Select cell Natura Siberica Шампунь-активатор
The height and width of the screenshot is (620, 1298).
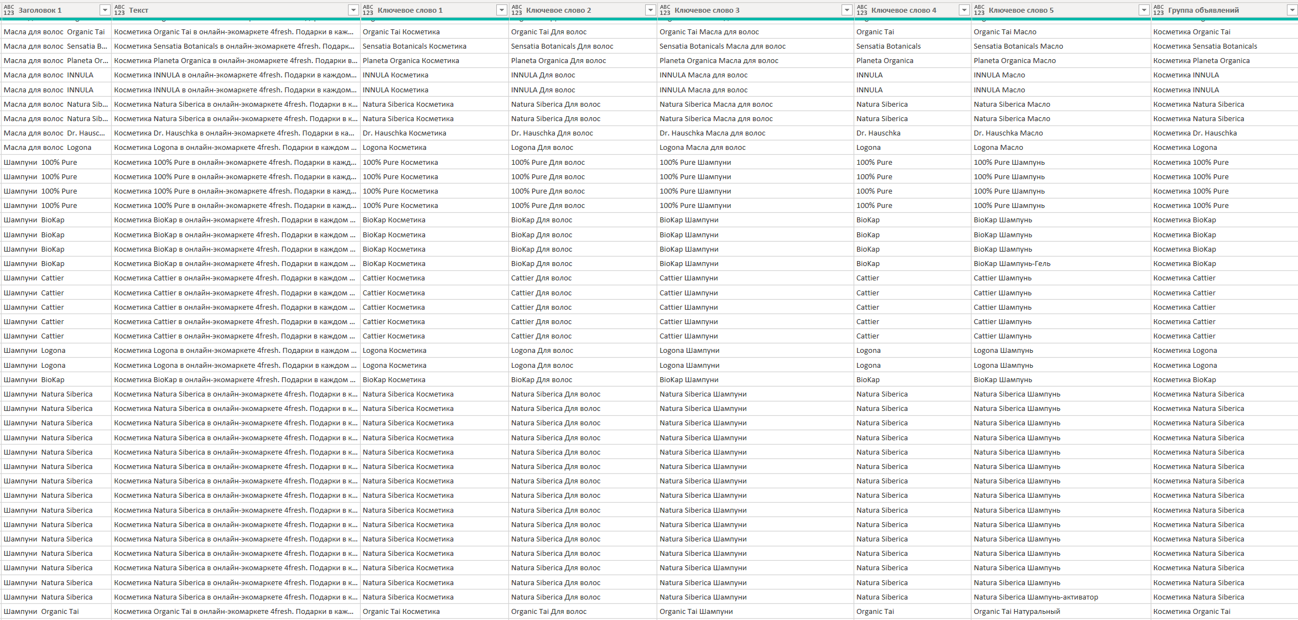click(1036, 597)
